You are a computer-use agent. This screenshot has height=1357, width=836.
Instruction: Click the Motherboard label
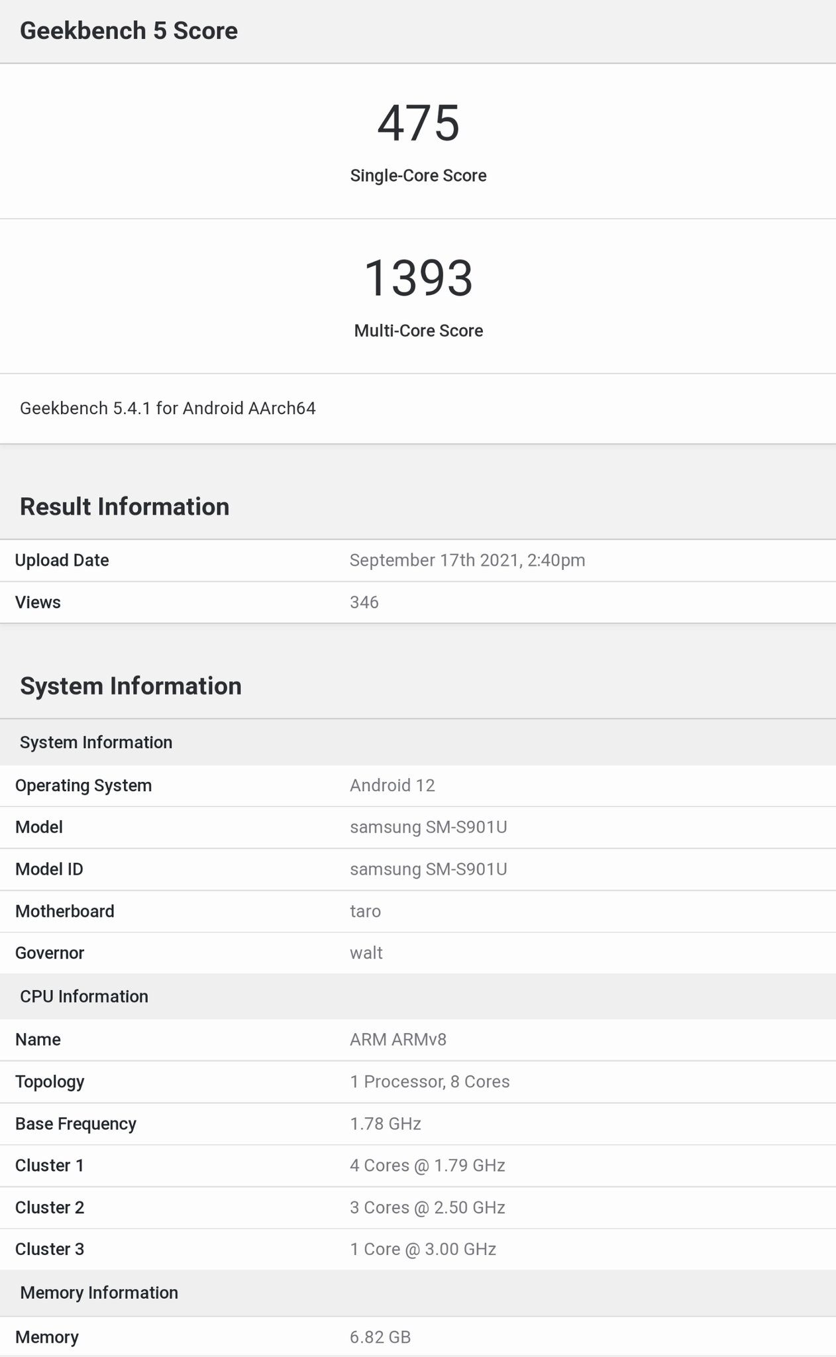pos(65,912)
